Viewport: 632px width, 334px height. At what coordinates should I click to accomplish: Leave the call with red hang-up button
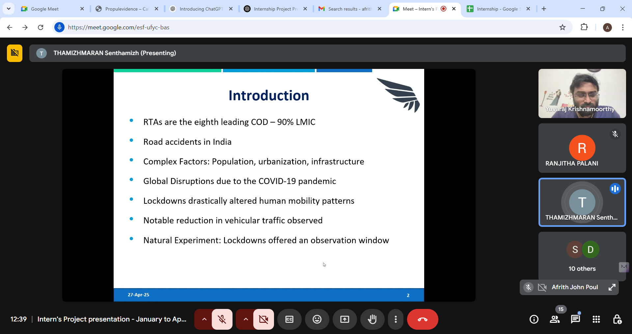[422, 319]
